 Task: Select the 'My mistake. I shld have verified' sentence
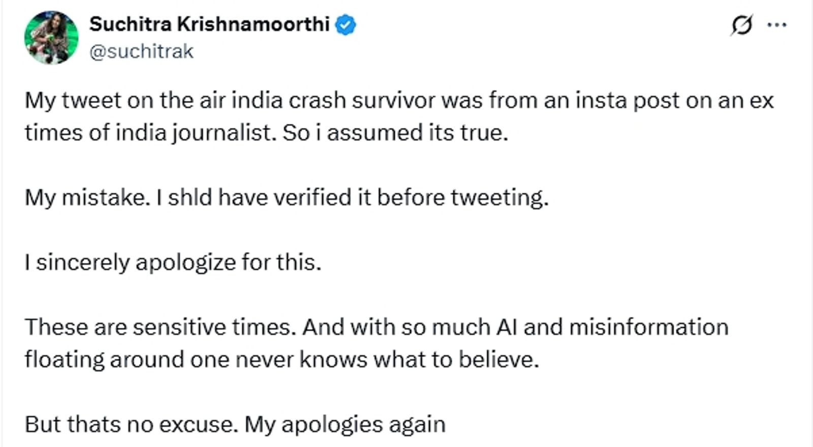(x=287, y=197)
